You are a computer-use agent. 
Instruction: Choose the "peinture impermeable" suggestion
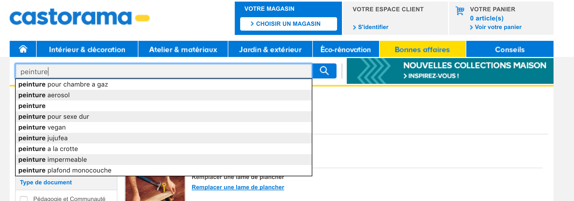[x=52, y=160]
